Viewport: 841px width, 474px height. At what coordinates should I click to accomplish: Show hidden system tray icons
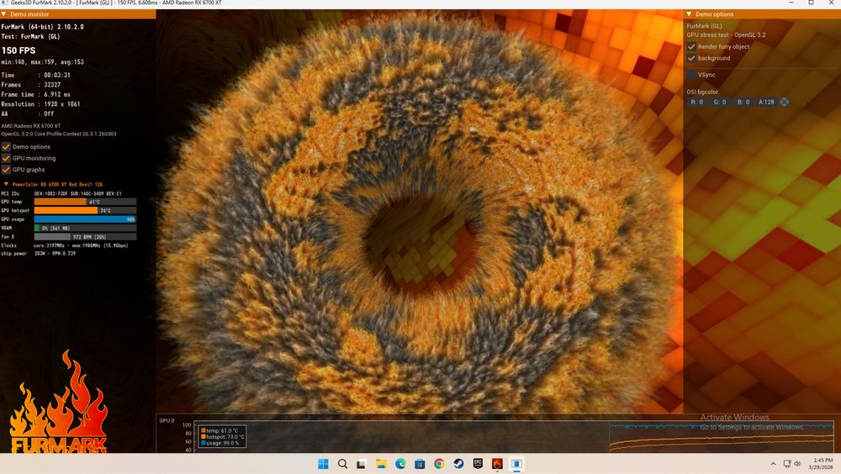(773, 464)
